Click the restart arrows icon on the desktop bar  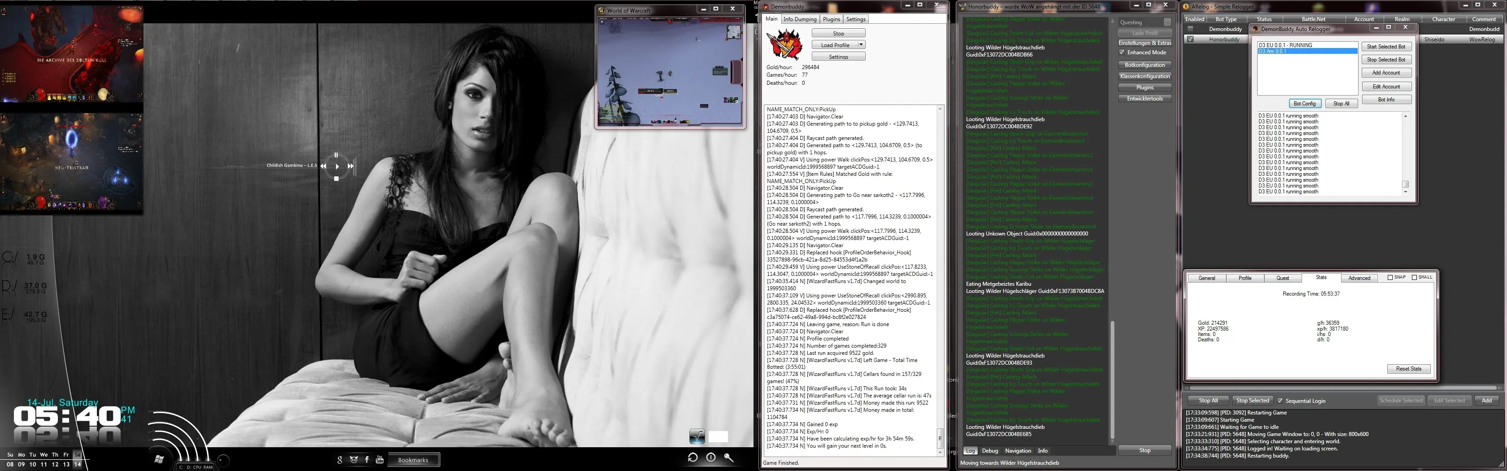(693, 458)
